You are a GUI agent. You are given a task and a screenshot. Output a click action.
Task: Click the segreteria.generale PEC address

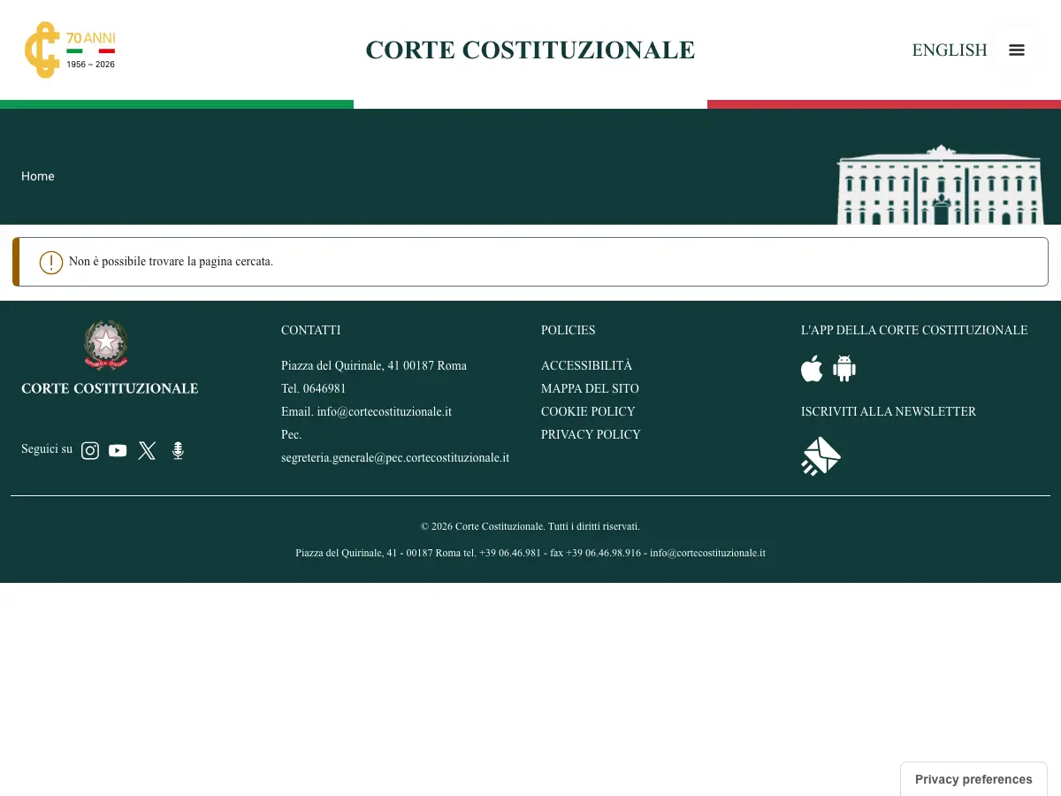[x=395, y=458]
